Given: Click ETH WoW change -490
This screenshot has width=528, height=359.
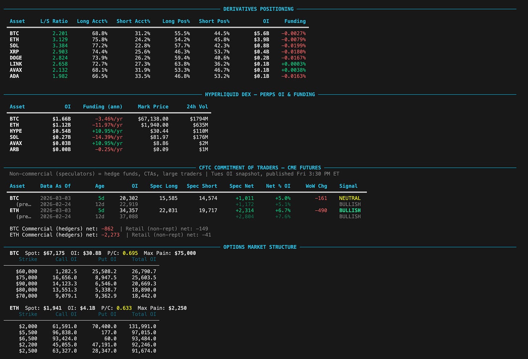Looking at the screenshot, I should point(321,210).
